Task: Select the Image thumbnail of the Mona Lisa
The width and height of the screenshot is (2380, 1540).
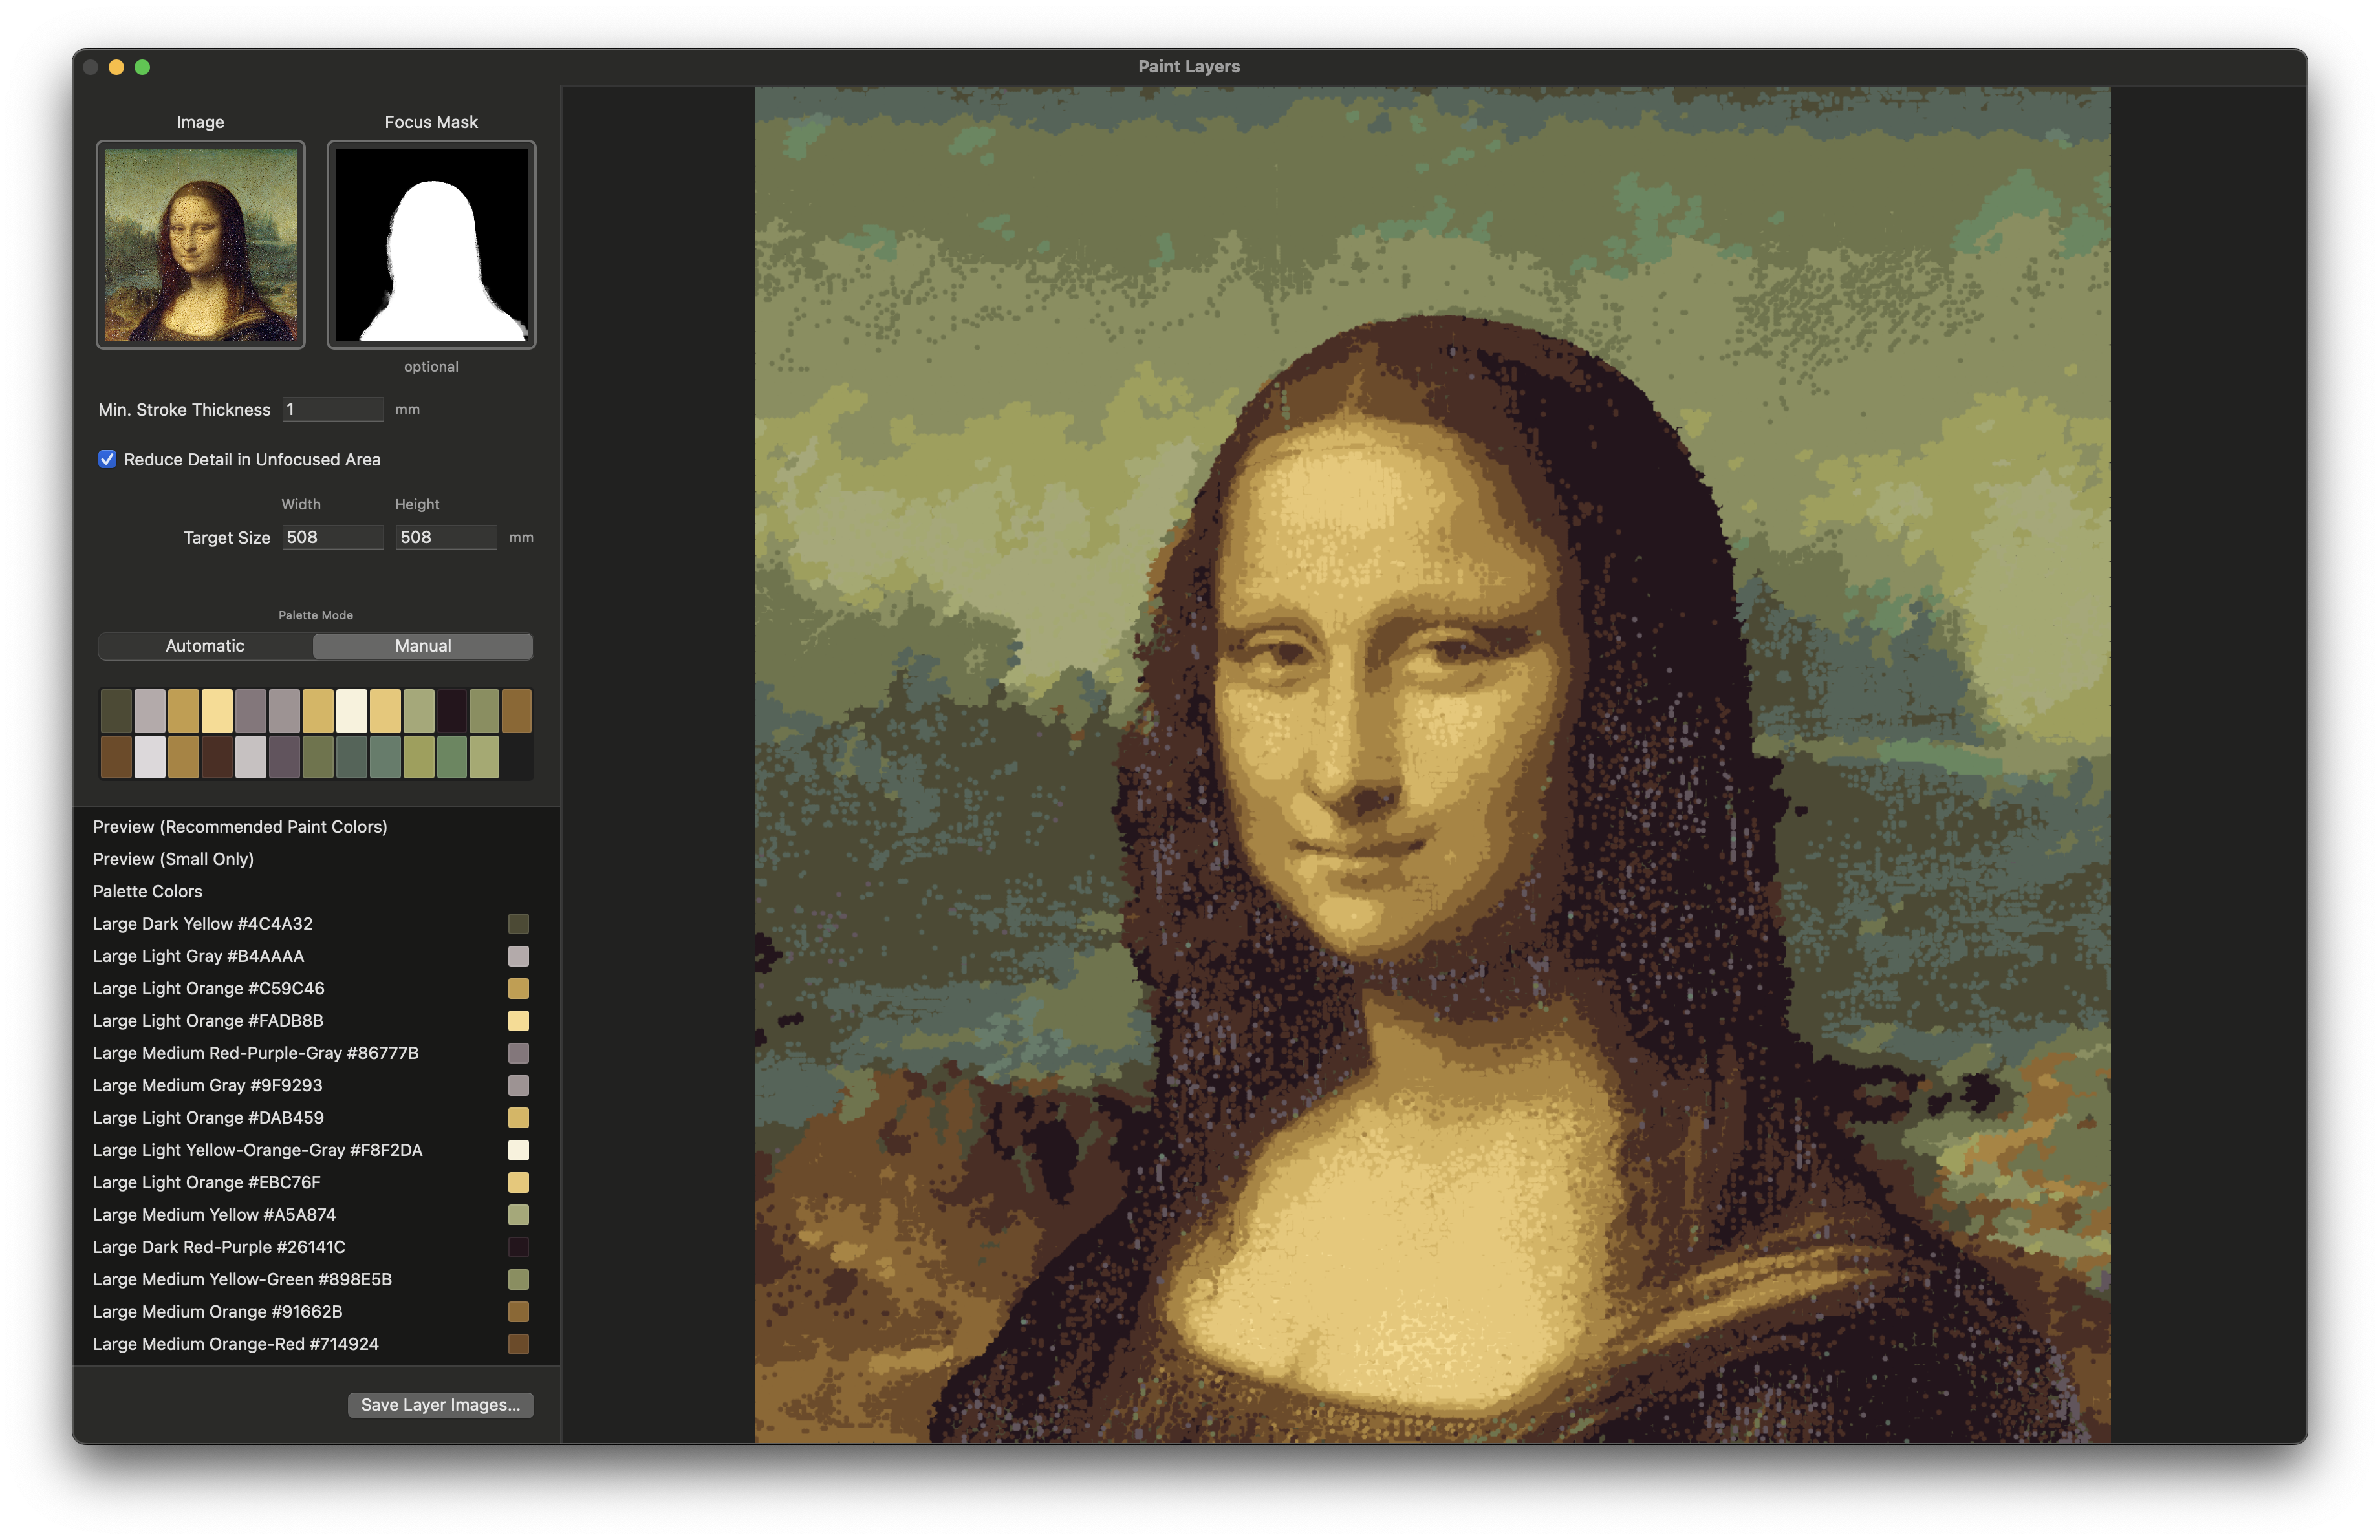Action: [200, 245]
